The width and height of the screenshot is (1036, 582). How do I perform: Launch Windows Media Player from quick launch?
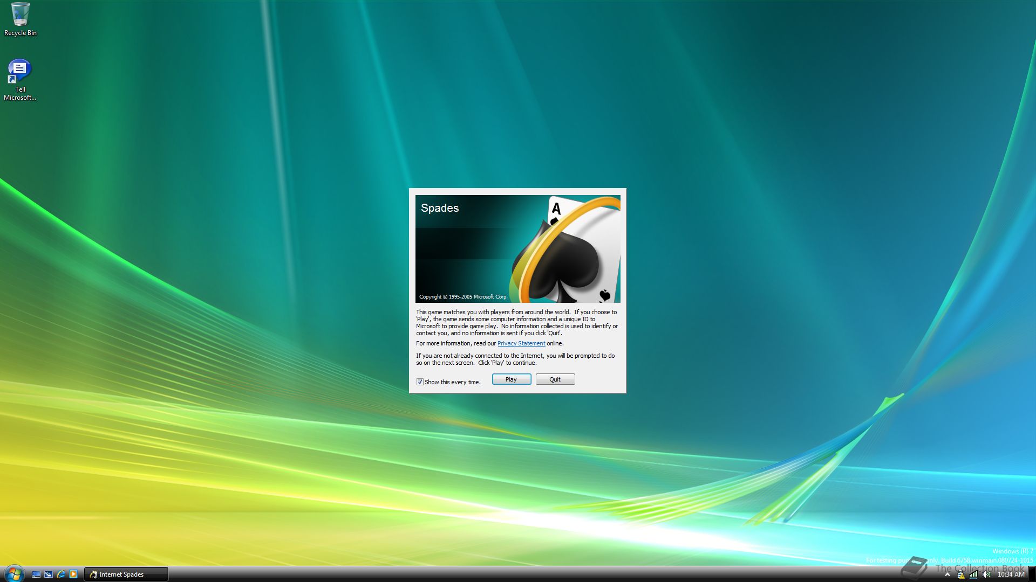(x=73, y=574)
